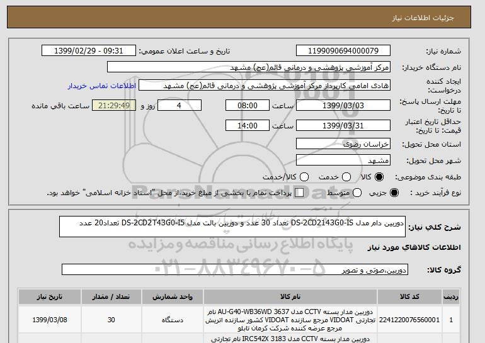Click the unit cell دستگاه in row 1

coord(173,320)
